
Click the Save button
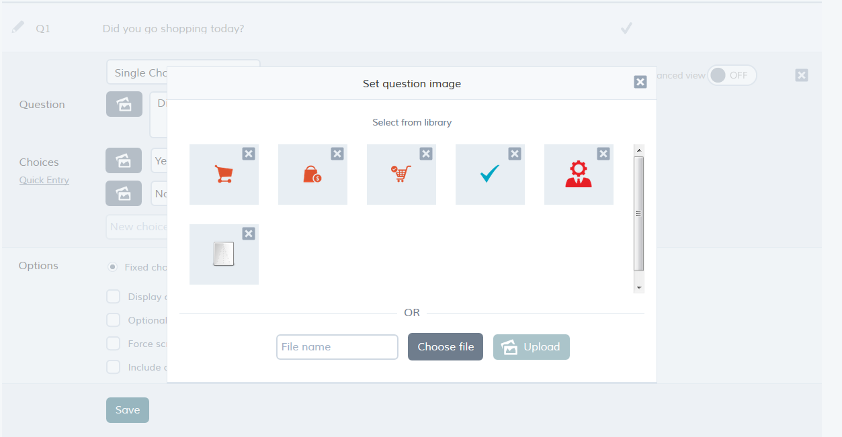[128, 410]
